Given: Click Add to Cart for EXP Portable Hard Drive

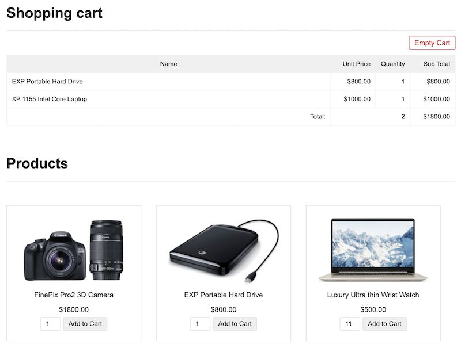Looking at the screenshot, I should tap(235, 323).
